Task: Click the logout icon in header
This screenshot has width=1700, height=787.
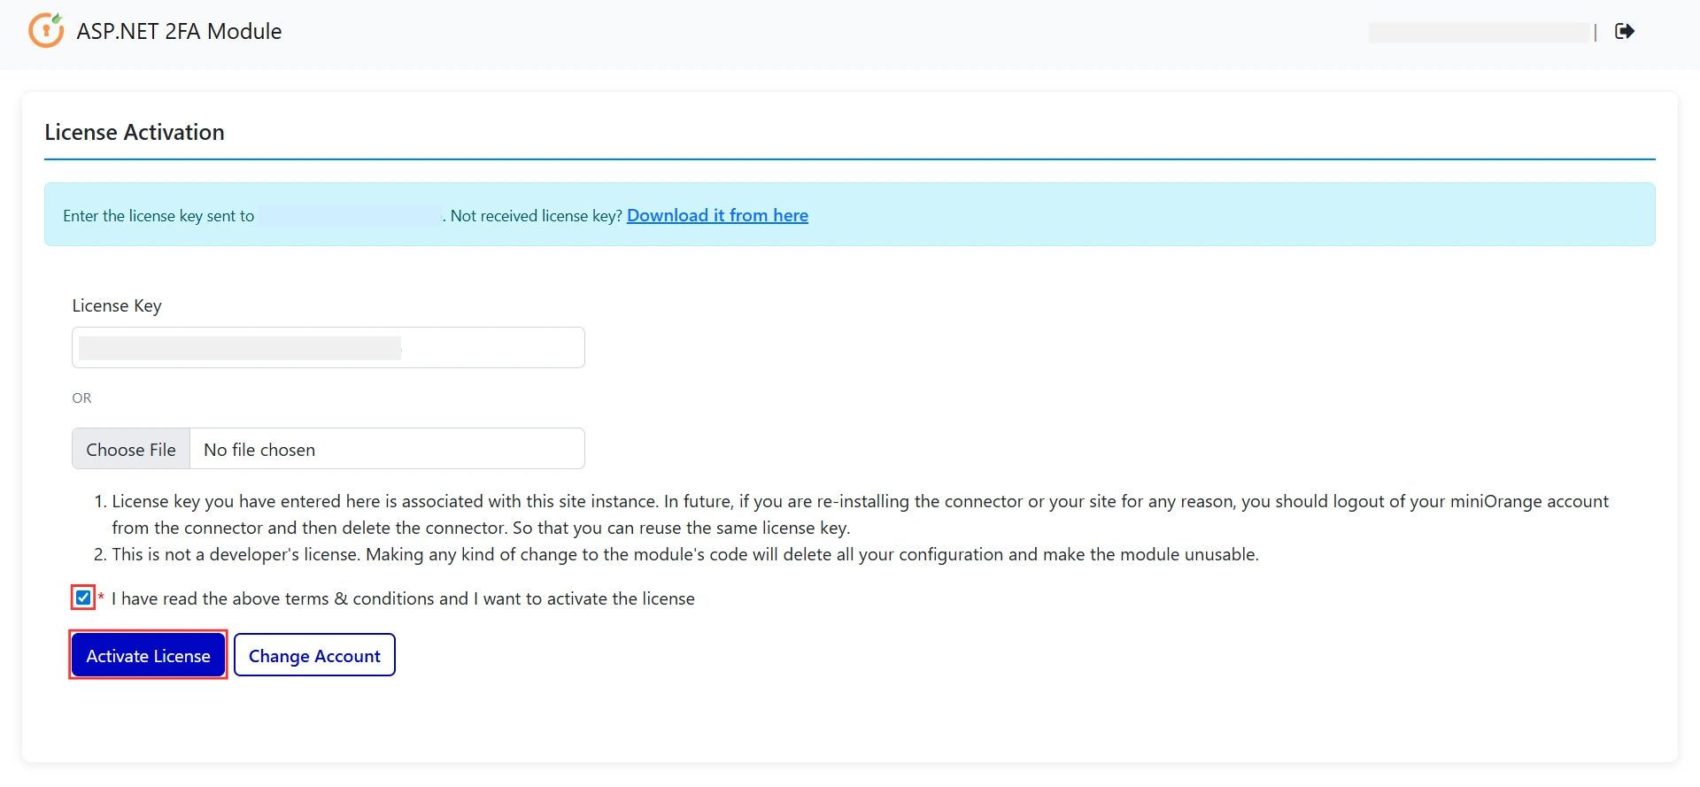Action: click(1625, 31)
